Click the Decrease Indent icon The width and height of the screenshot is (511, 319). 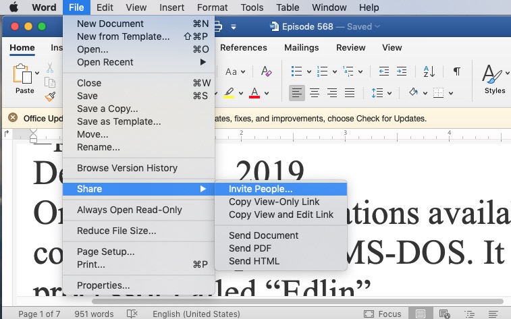[x=384, y=71]
